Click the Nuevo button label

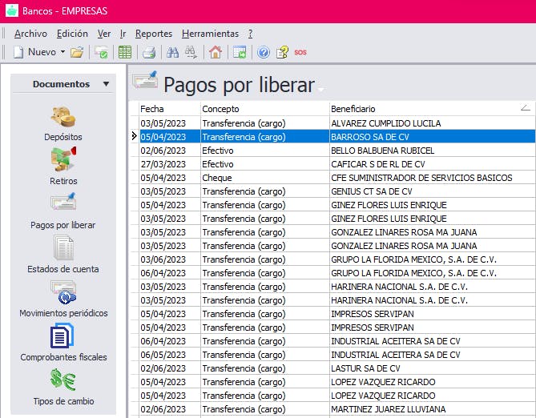pyautogui.click(x=42, y=52)
